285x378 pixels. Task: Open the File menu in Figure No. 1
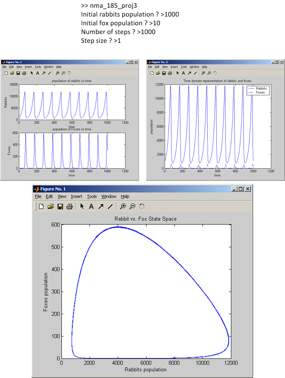coord(38,196)
